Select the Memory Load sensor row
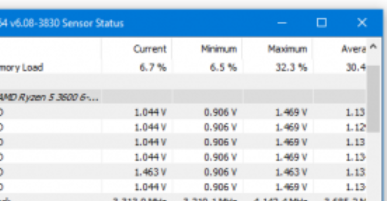Viewport: 387px width, 201px height. click(x=183, y=67)
